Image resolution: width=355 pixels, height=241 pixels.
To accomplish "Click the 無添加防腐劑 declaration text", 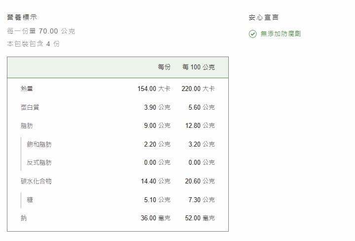I will click(x=281, y=34).
